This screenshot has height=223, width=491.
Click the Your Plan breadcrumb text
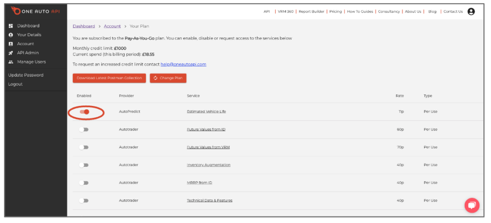tap(140, 26)
